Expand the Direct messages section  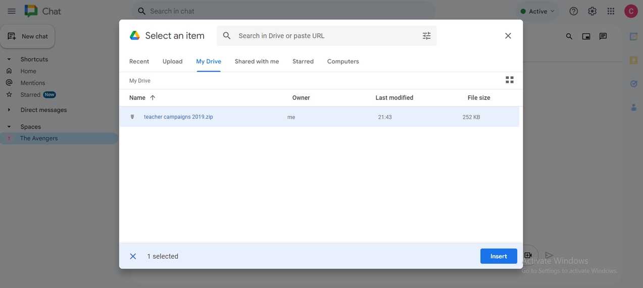[x=9, y=110]
